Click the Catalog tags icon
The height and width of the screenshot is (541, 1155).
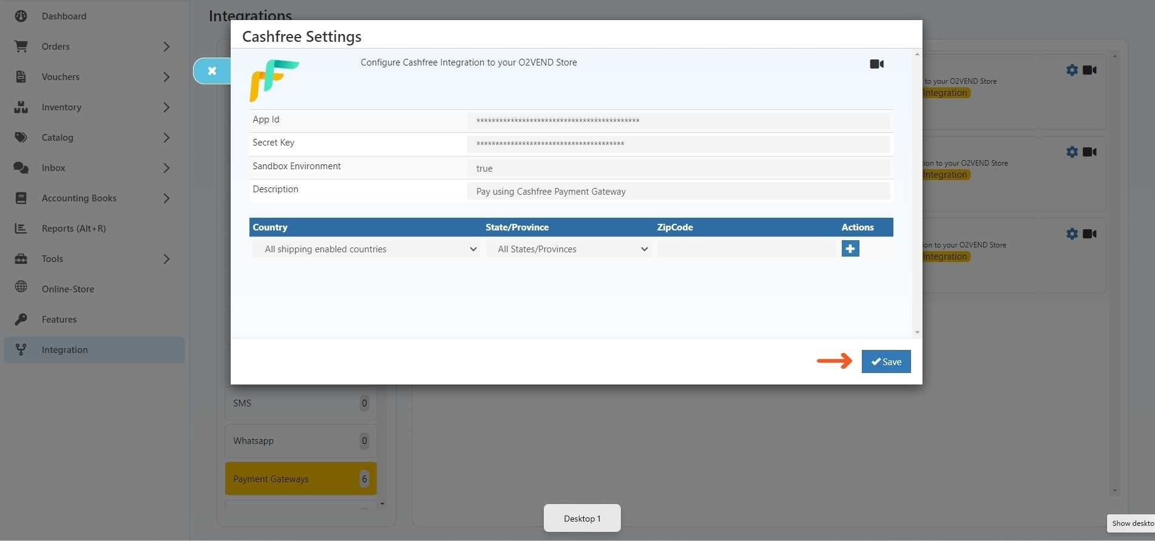21,137
